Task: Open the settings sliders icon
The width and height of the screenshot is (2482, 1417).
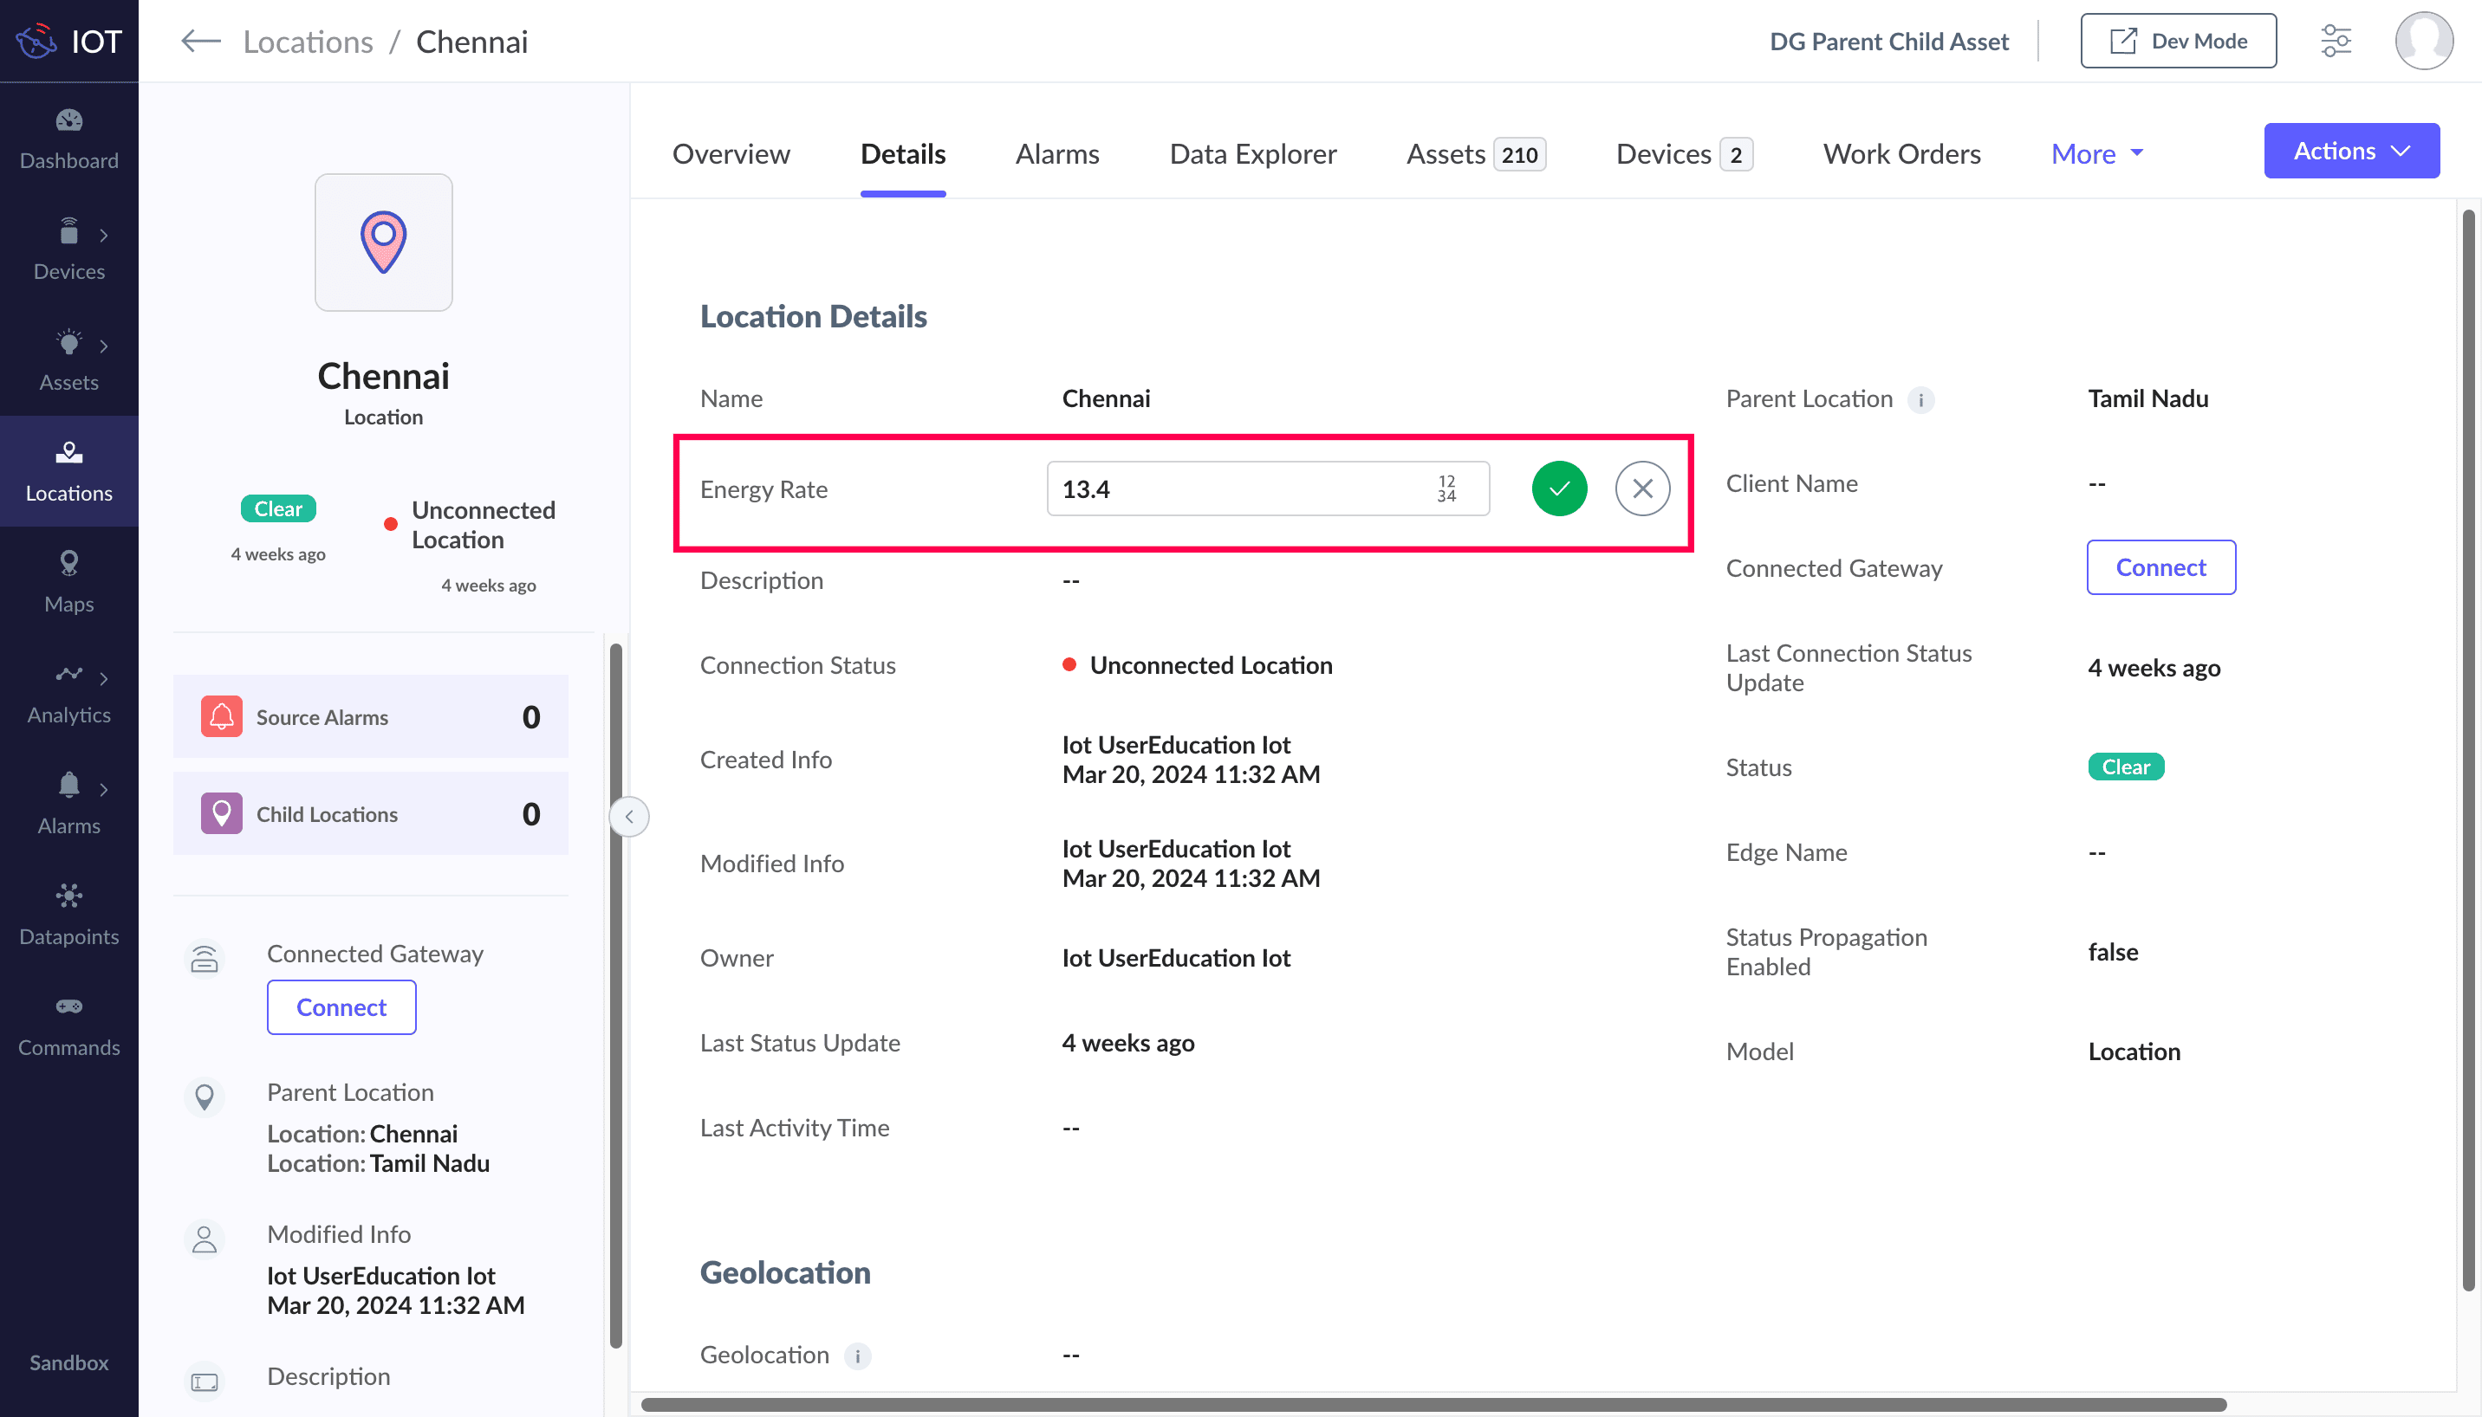Action: click(2335, 41)
